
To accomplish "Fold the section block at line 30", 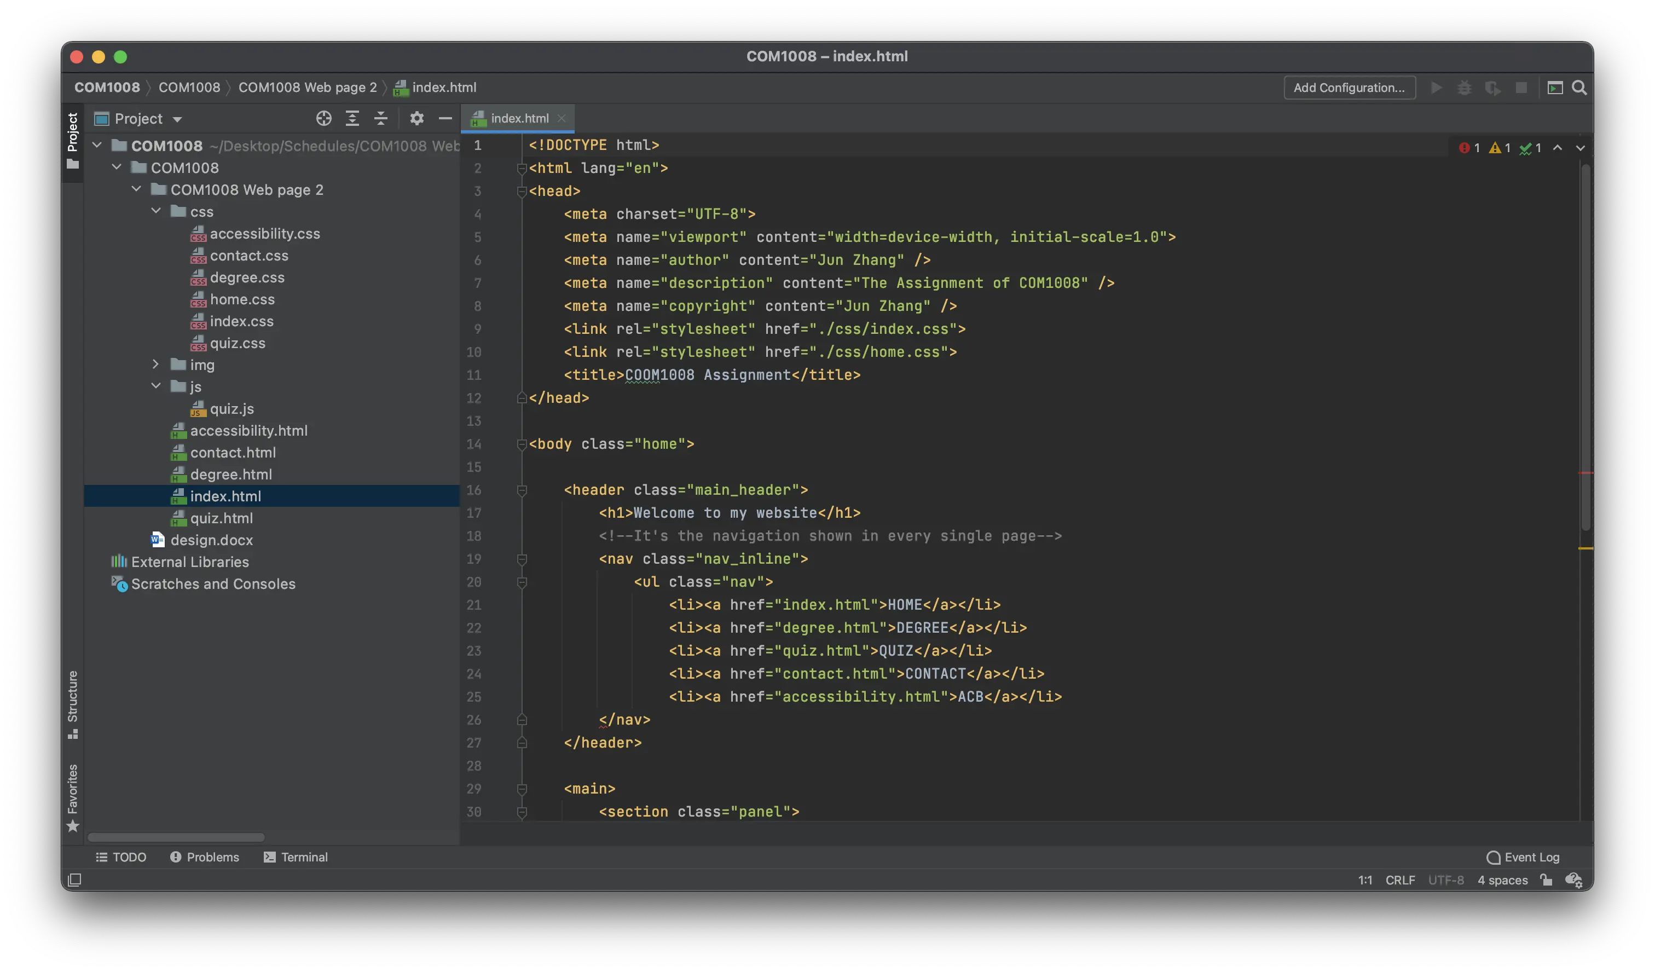I will 522,812.
